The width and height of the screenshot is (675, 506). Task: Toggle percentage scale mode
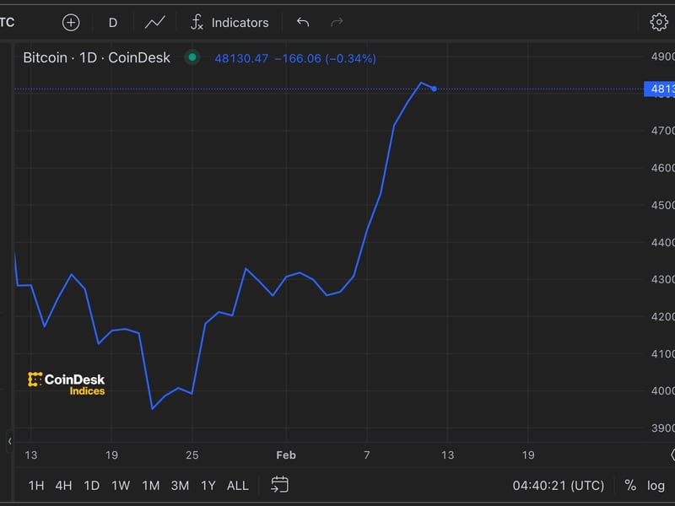coord(629,485)
